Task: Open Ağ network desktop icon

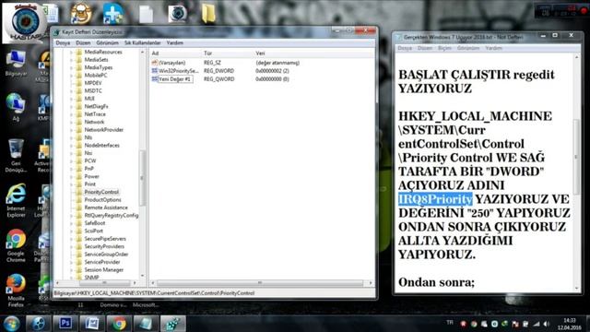Action: pyautogui.click(x=16, y=107)
